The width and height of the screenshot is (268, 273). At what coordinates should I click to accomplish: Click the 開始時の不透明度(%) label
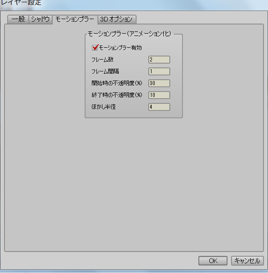(117, 83)
